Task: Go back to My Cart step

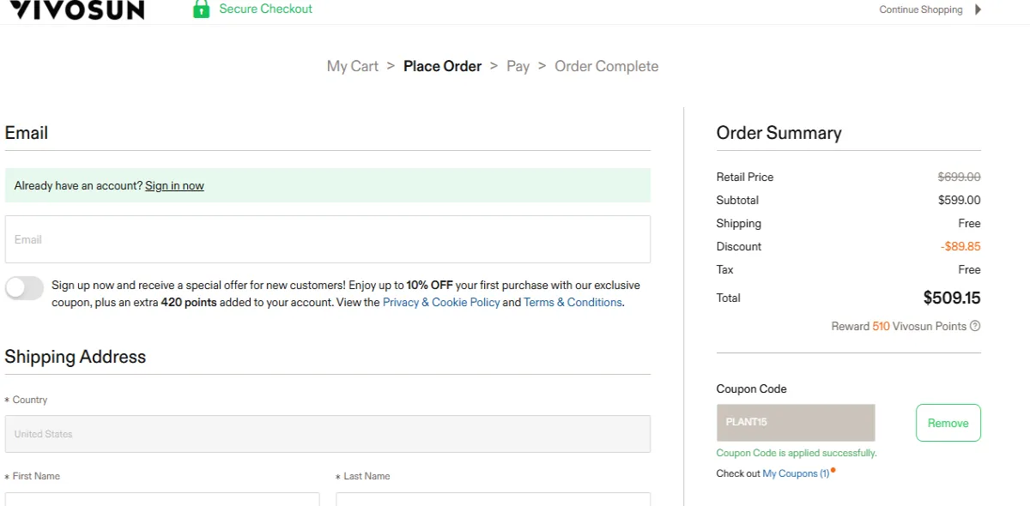Action: click(352, 66)
